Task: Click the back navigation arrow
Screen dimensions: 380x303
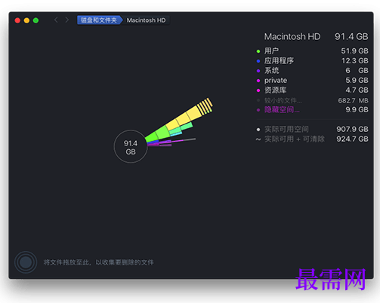Action: 56,20
